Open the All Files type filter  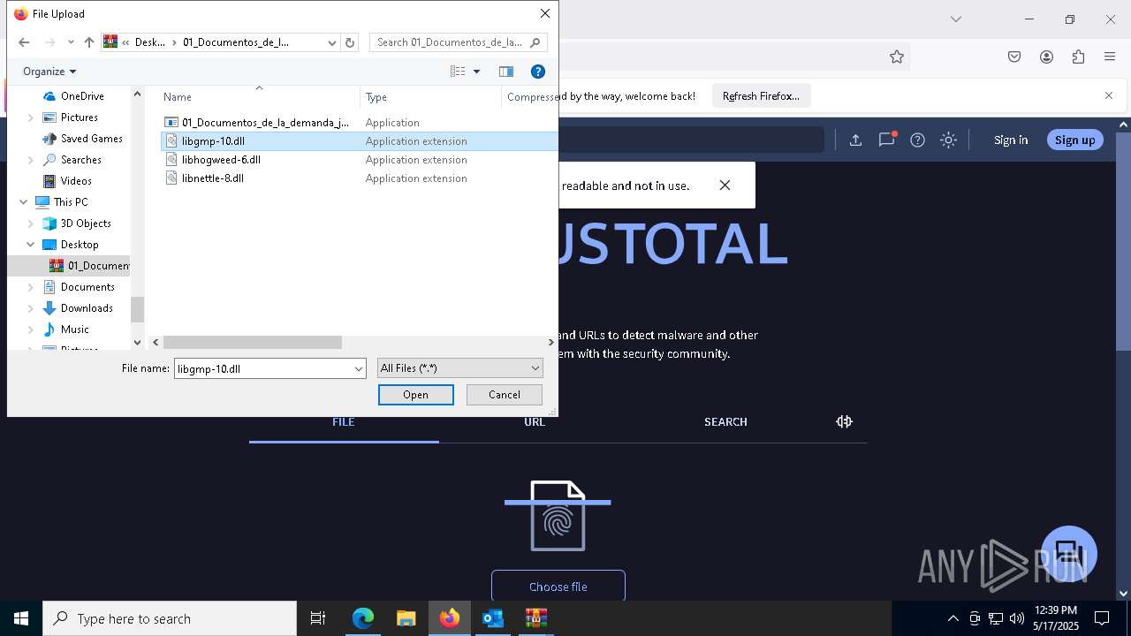coord(459,368)
